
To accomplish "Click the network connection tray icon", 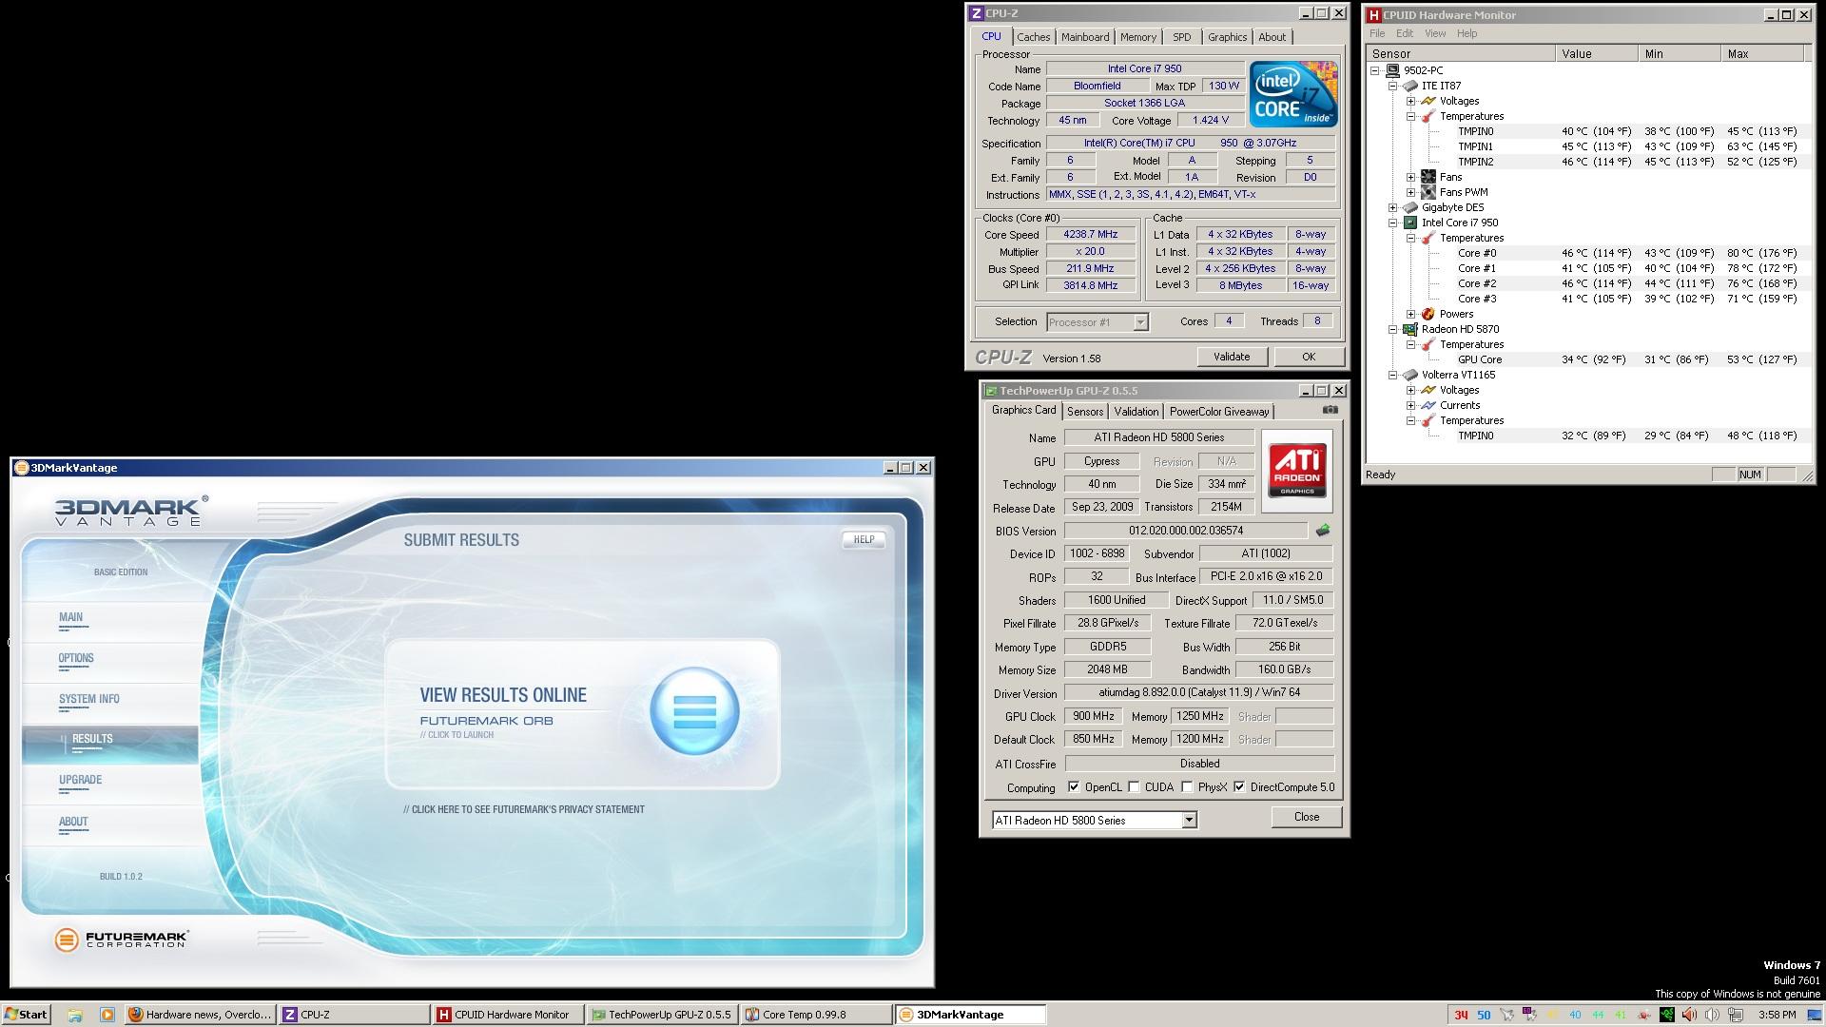I will point(1735,1015).
